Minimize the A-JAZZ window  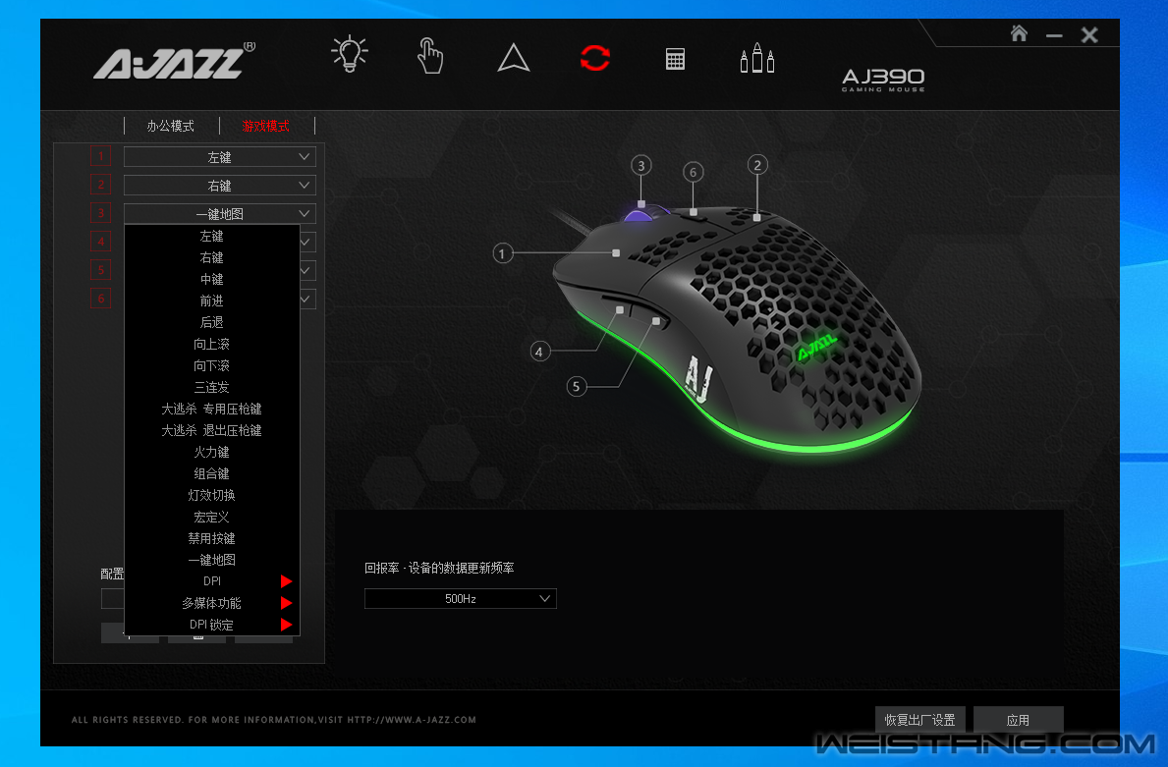[1054, 35]
